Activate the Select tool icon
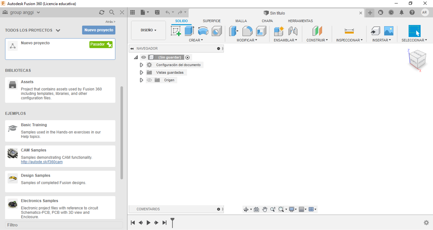This screenshot has width=433, height=230. pyautogui.click(x=414, y=31)
